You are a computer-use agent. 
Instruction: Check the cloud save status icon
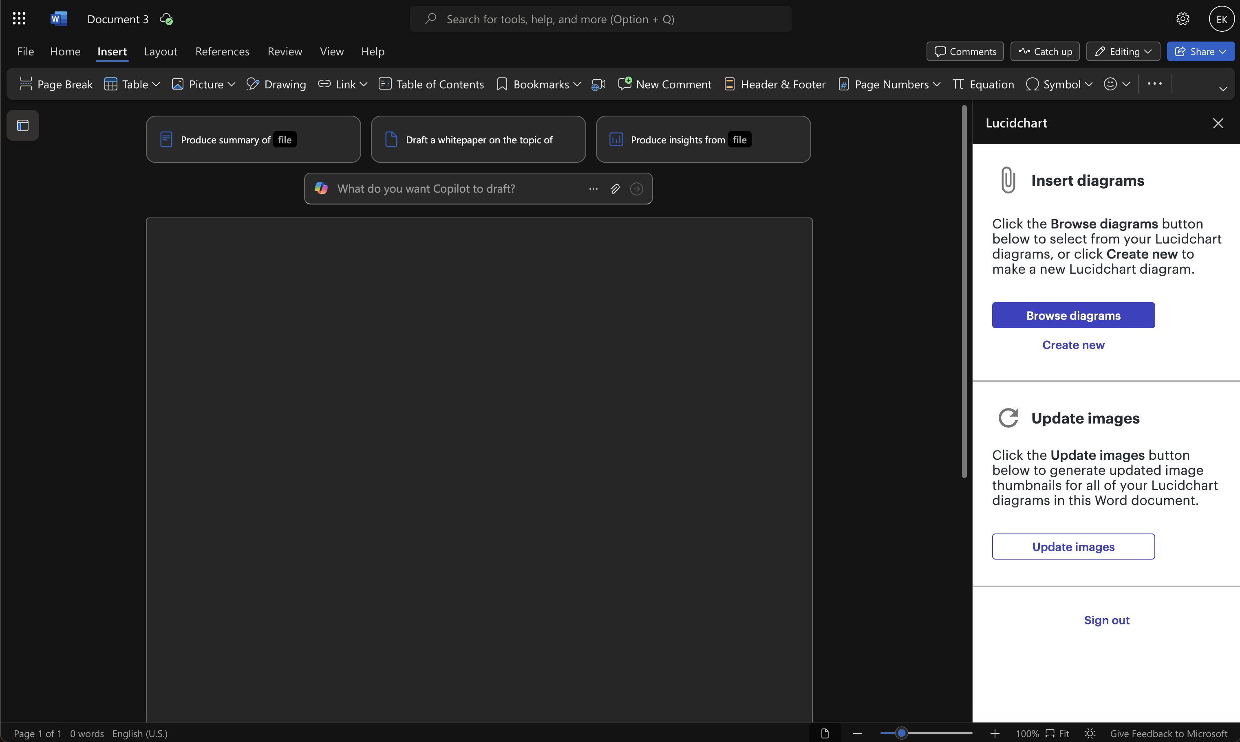(x=166, y=19)
